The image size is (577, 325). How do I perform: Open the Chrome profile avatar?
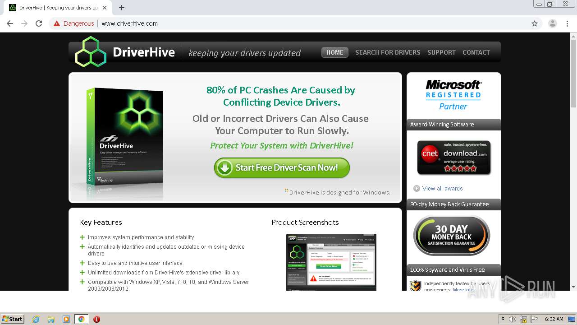click(x=552, y=23)
